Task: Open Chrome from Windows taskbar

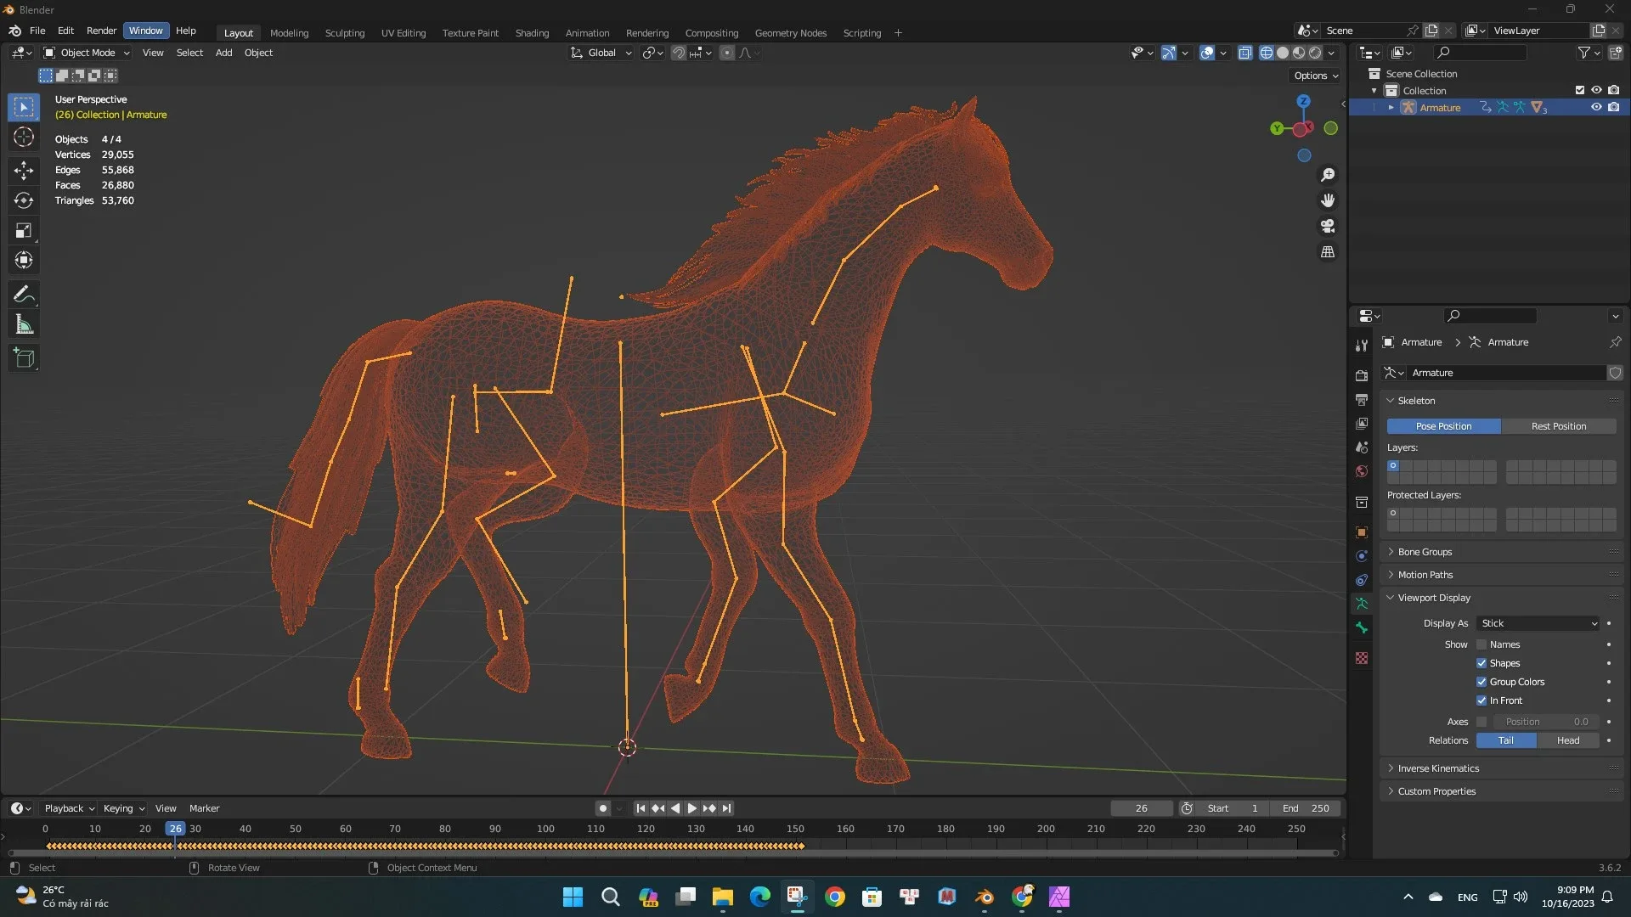Action: tap(834, 897)
